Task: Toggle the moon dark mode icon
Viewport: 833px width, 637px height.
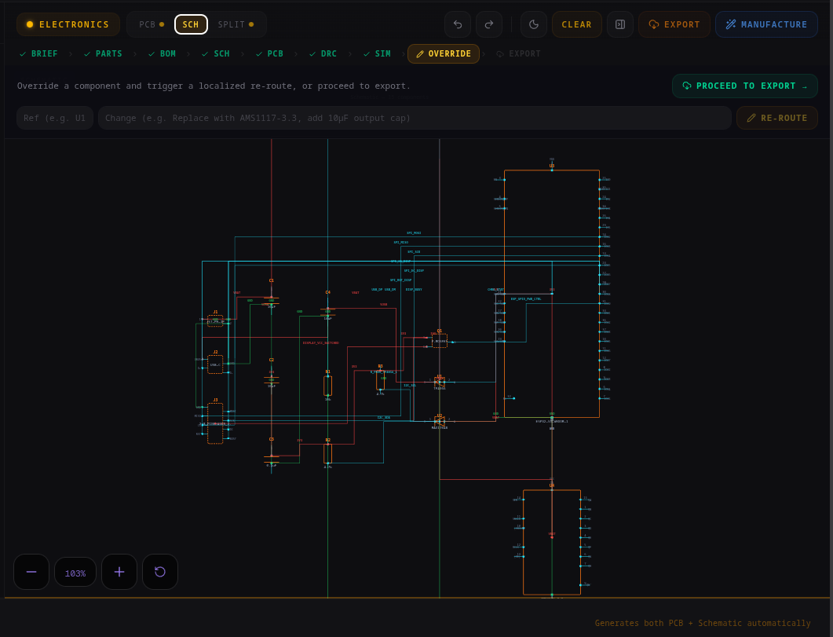Action: pos(534,24)
